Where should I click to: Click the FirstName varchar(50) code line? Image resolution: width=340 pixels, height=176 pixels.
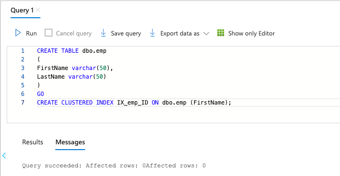pyautogui.click(x=75, y=68)
